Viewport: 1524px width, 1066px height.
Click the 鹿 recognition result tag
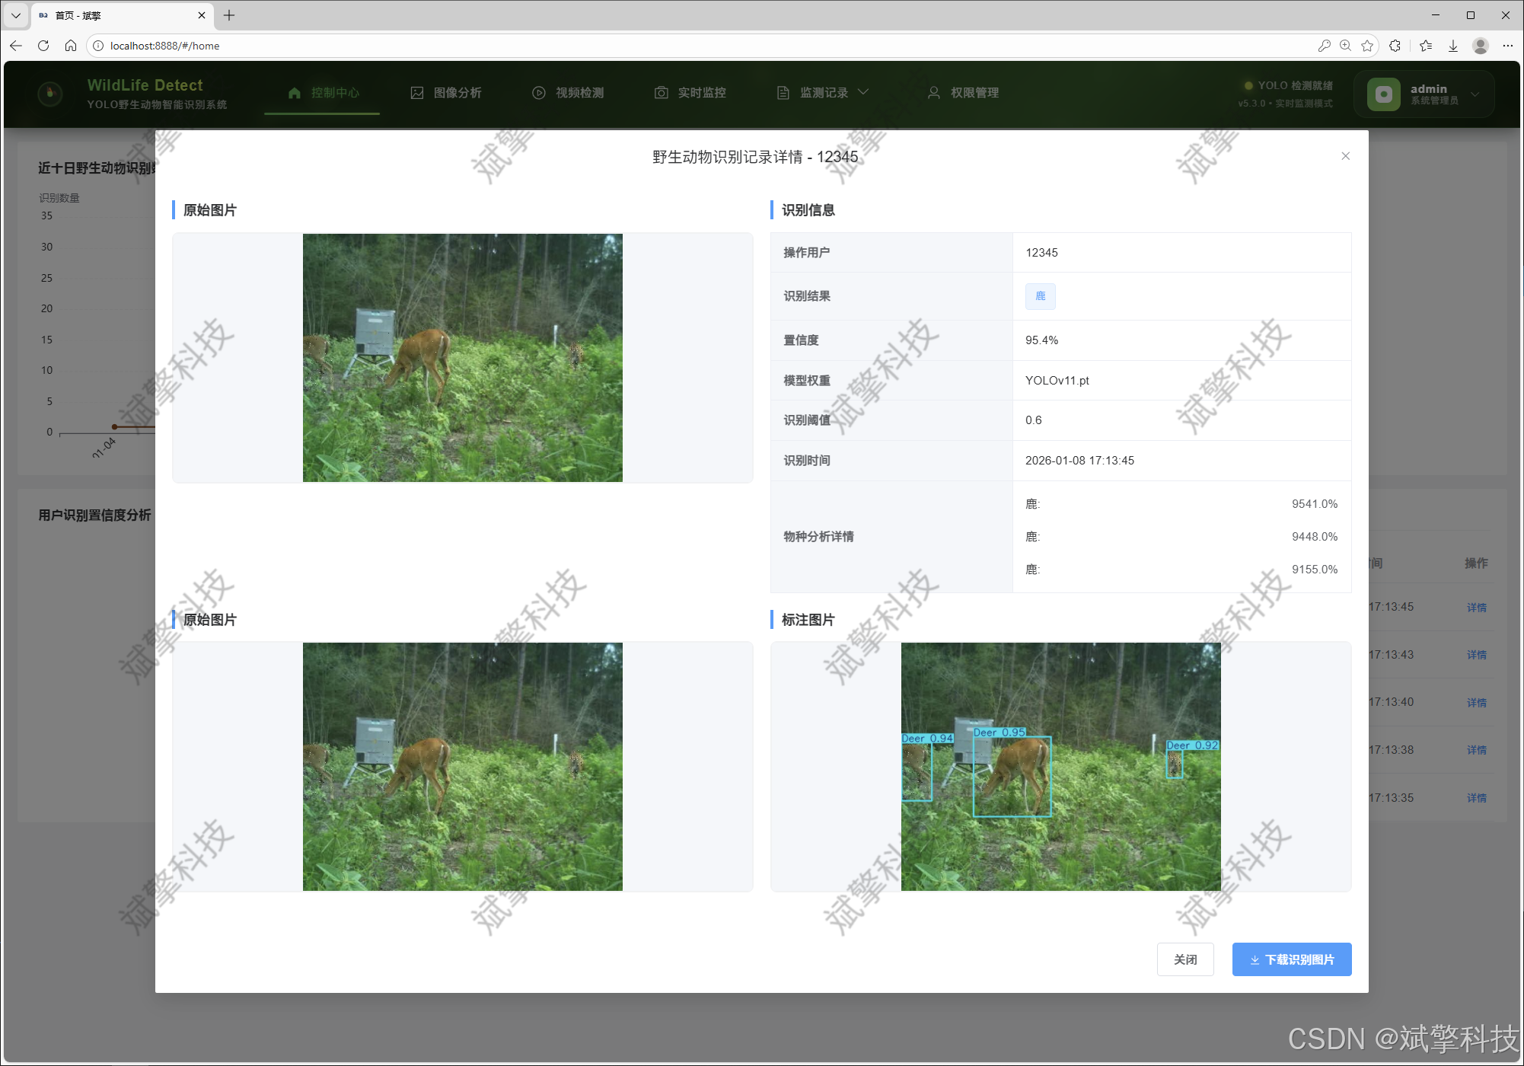click(1040, 296)
